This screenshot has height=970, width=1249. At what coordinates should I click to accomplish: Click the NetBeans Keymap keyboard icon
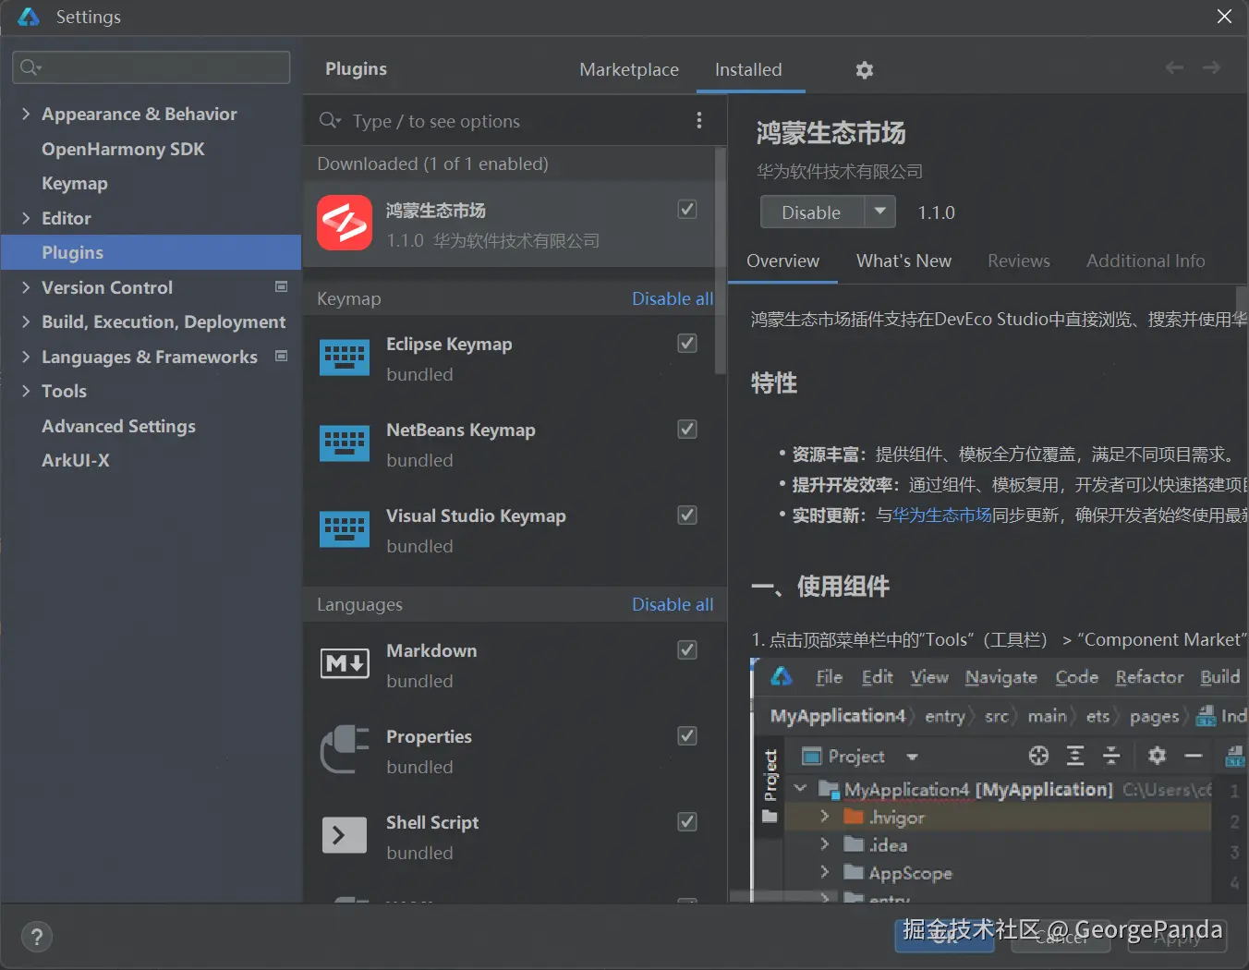click(345, 443)
